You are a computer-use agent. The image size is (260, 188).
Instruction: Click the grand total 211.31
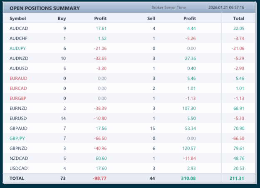coord(237,178)
